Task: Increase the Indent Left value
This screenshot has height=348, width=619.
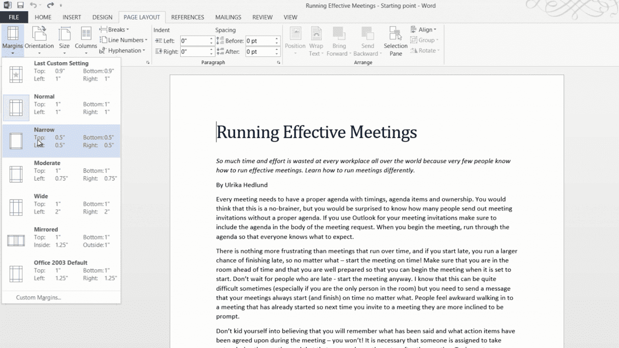Action: tap(212, 39)
